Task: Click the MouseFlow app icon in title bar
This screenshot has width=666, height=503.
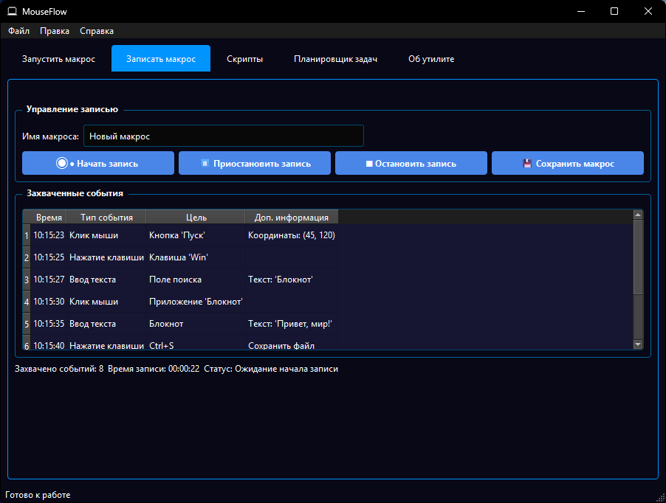Action: pyautogui.click(x=12, y=11)
